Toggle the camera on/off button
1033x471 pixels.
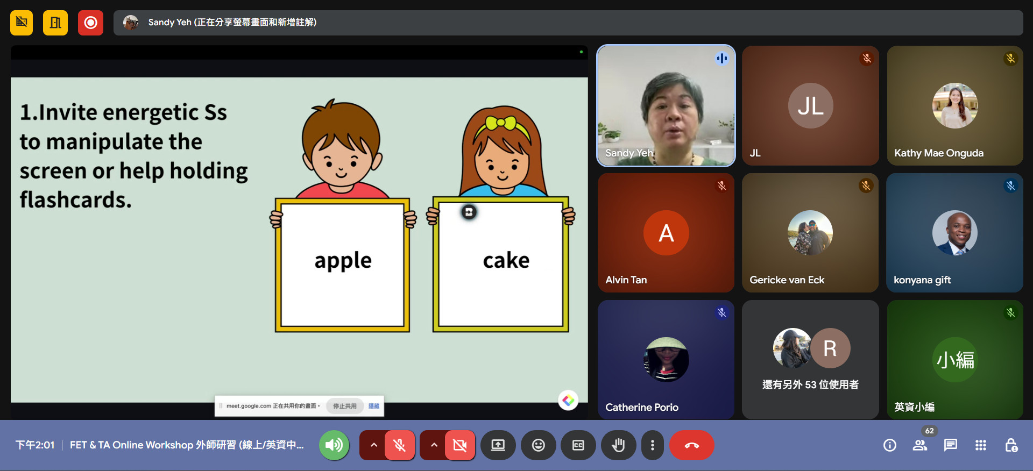point(459,445)
